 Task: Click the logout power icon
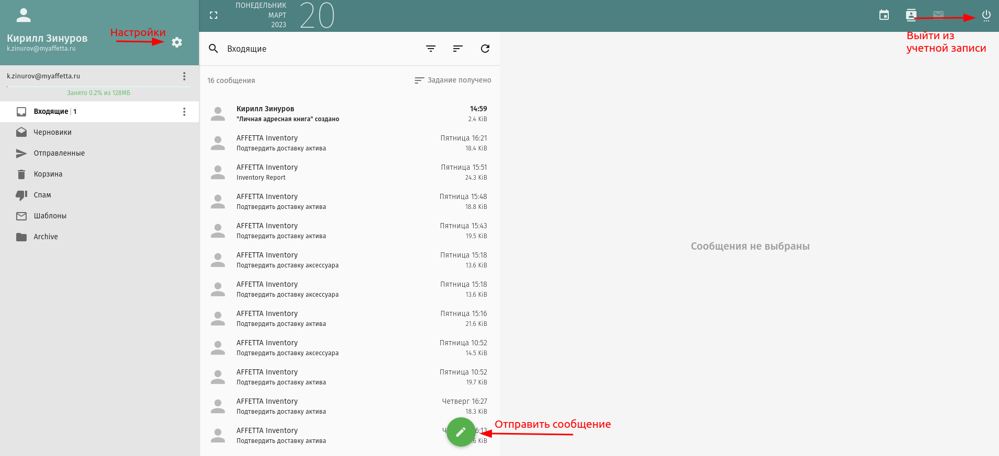tap(986, 15)
